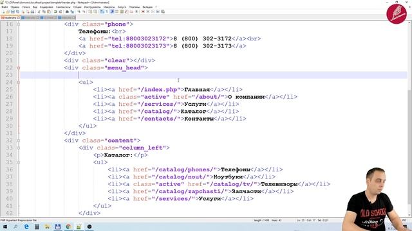The width and height of the screenshot is (412, 231).
Task: Toggle show all characters pilcrow icon
Action: pos(107,12)
